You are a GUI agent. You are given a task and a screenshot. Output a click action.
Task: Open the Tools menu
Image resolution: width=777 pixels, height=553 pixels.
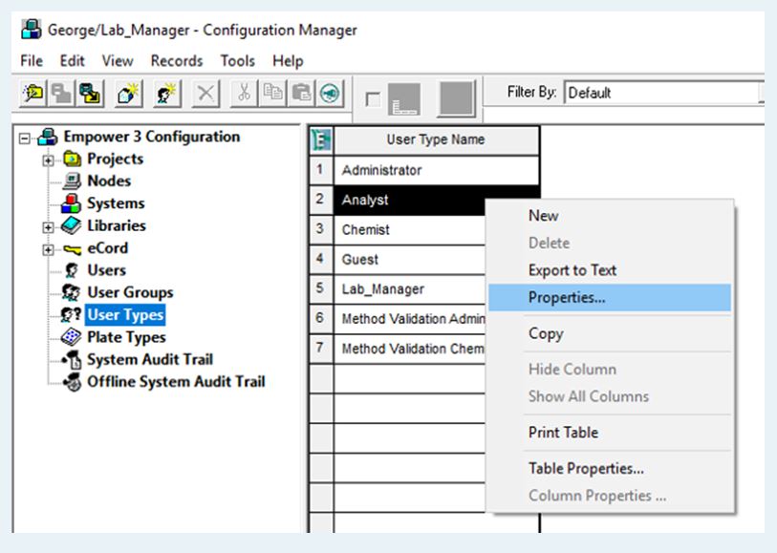(237, 61)
